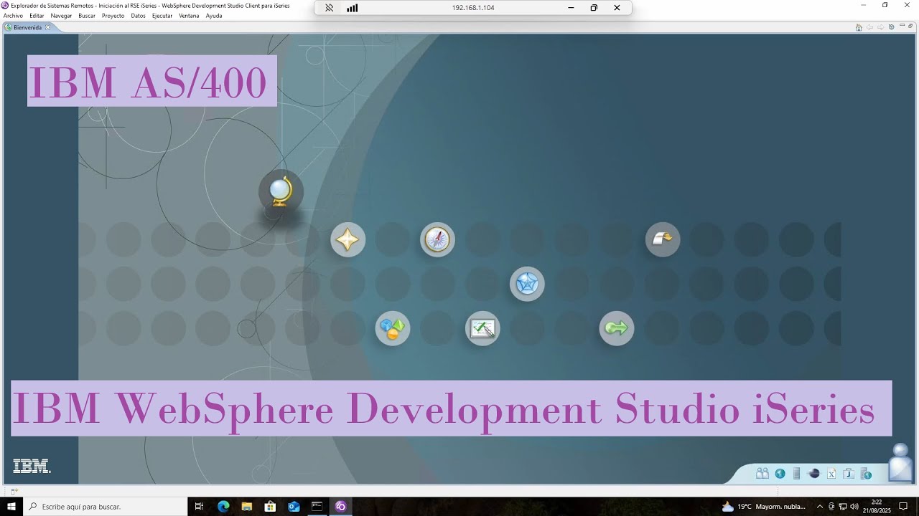Click the signal strength icon on connection bar
Screen dimensions: 919x516
[x=352, y=8]
